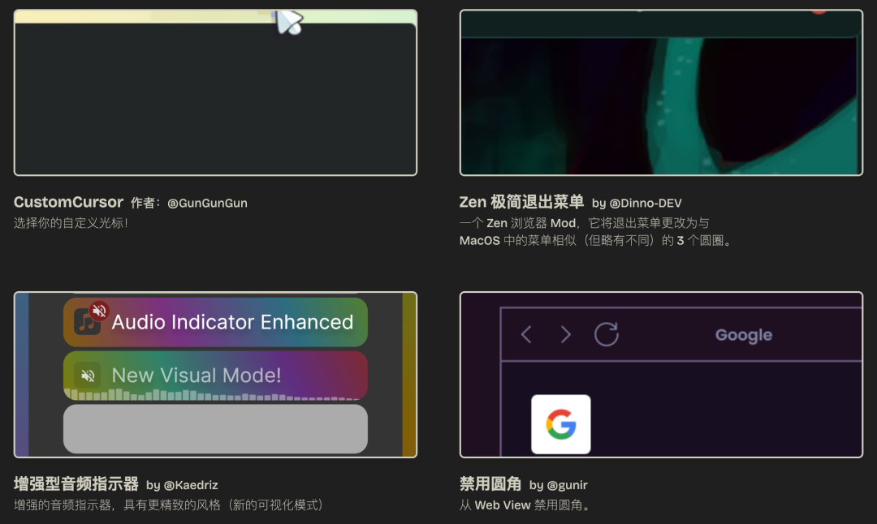Click the back arrow in the 禁用圆角 preview
The image size is (877, 524).
pos(525,334)
